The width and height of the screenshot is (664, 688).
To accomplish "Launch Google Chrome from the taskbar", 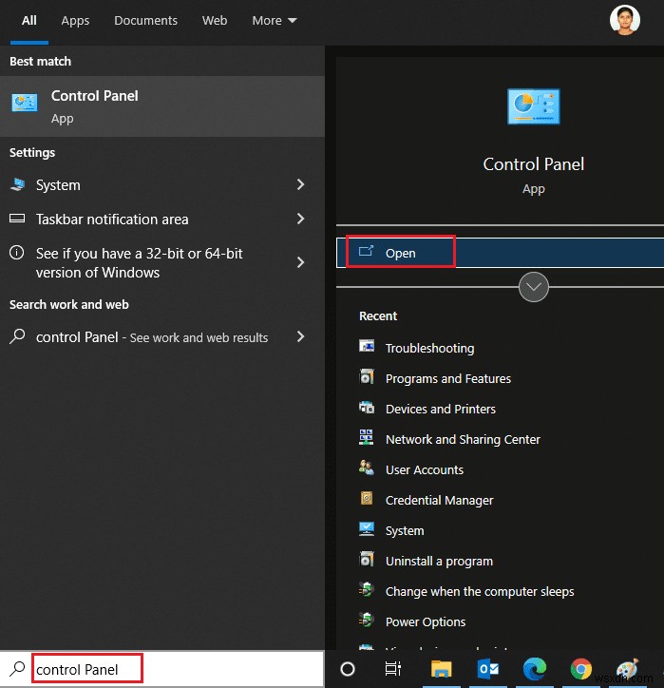I will tap(580, 669).
